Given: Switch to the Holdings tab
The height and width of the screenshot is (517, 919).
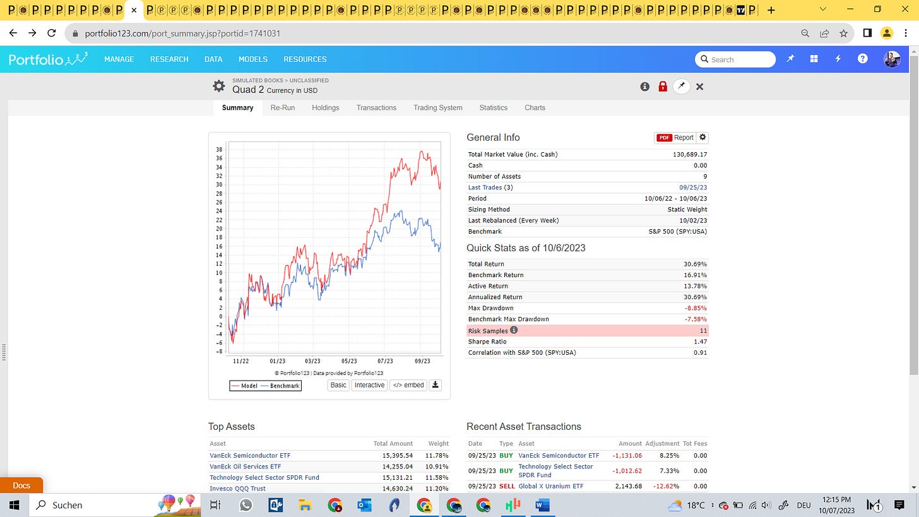Looking at the screenshot, I should click(x=326, y=108).
